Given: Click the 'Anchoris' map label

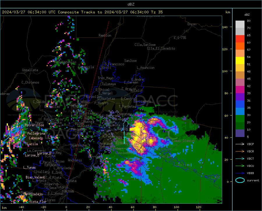Looking at the screenshot, I should (x=75, y=160).
